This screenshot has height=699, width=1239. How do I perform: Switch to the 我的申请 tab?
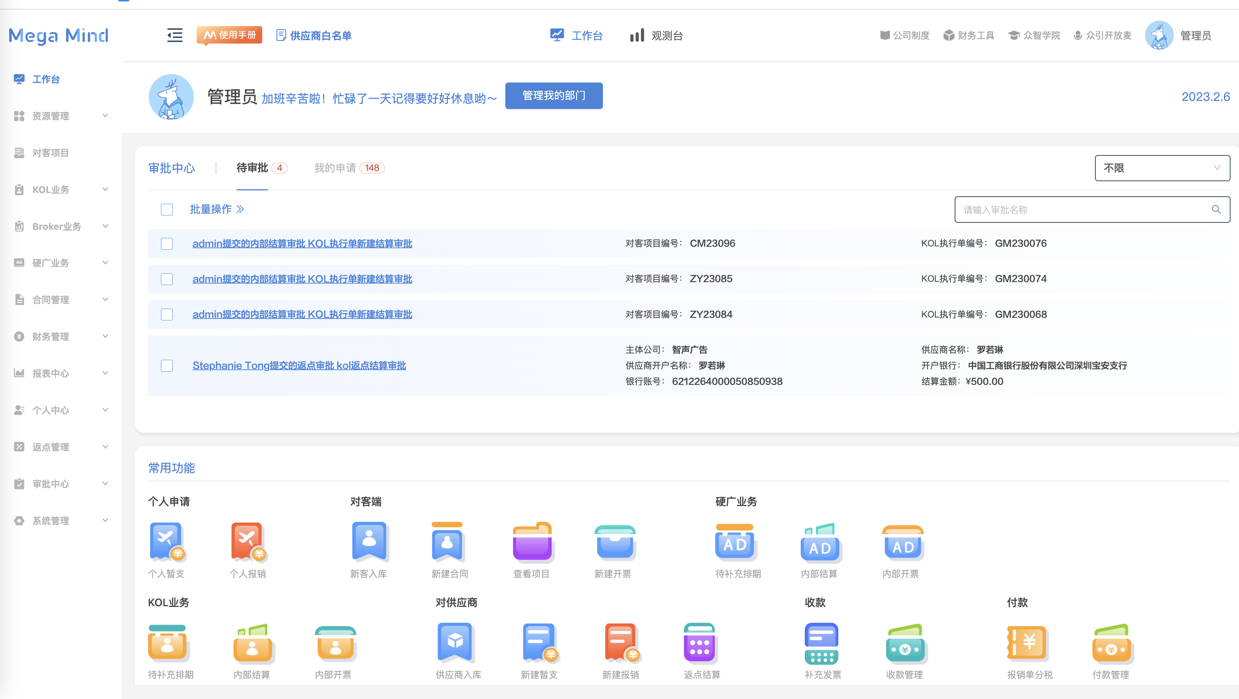pyautogui.click(x=349, y=168)
